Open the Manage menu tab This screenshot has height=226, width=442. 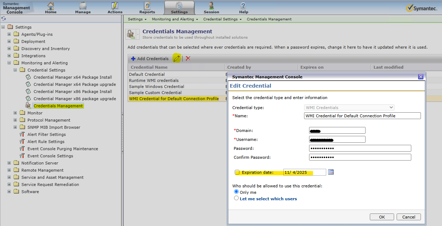(83, 8)
